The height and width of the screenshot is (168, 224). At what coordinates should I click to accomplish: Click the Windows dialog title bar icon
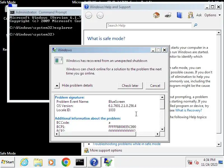(54, 50)
